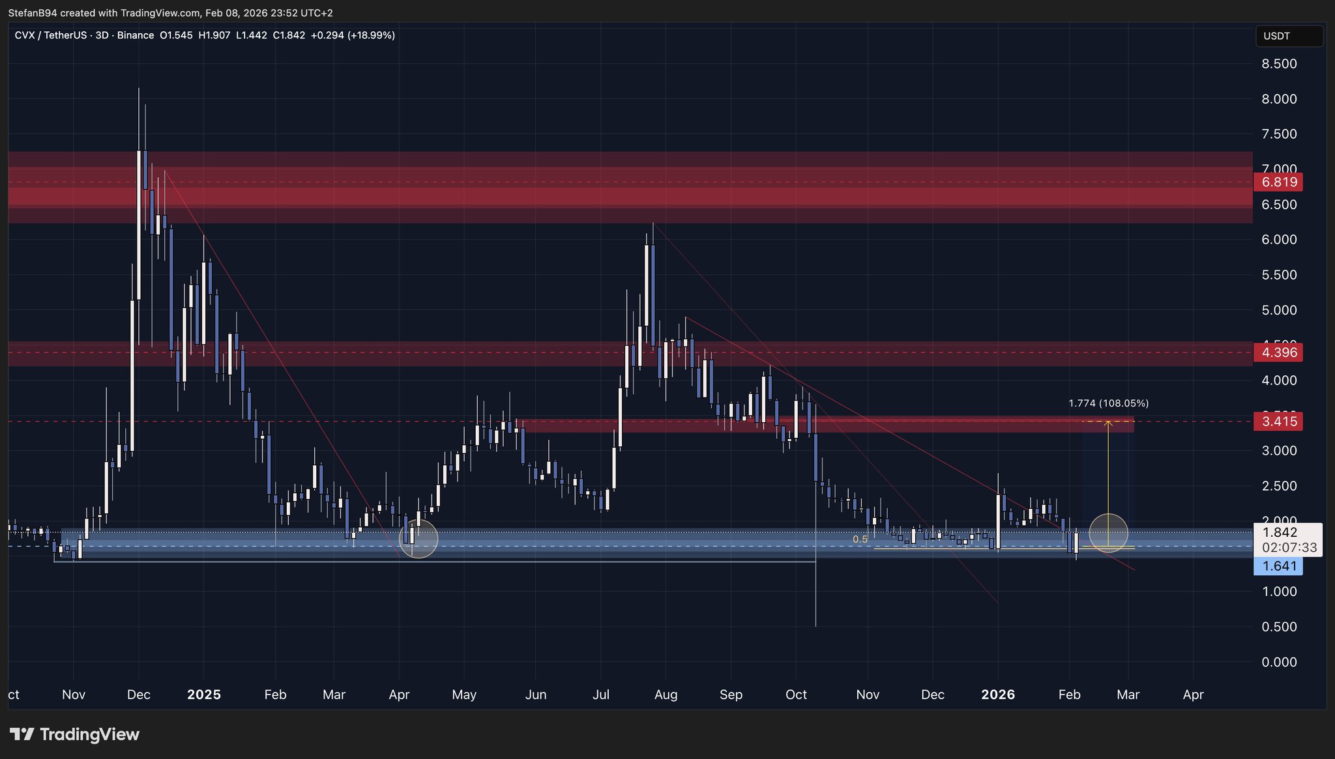
Task: Click the 02:07:33 candle countdown timer
Action: pyautogui.click(x=1289, y=547)
